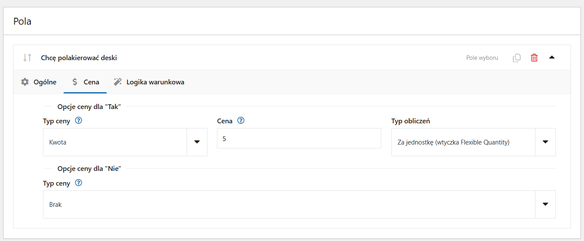Click the dollar sign icon on Cena tab

point(75,82)
